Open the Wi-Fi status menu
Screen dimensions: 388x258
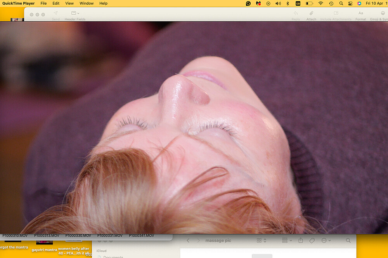coord(321,3)
